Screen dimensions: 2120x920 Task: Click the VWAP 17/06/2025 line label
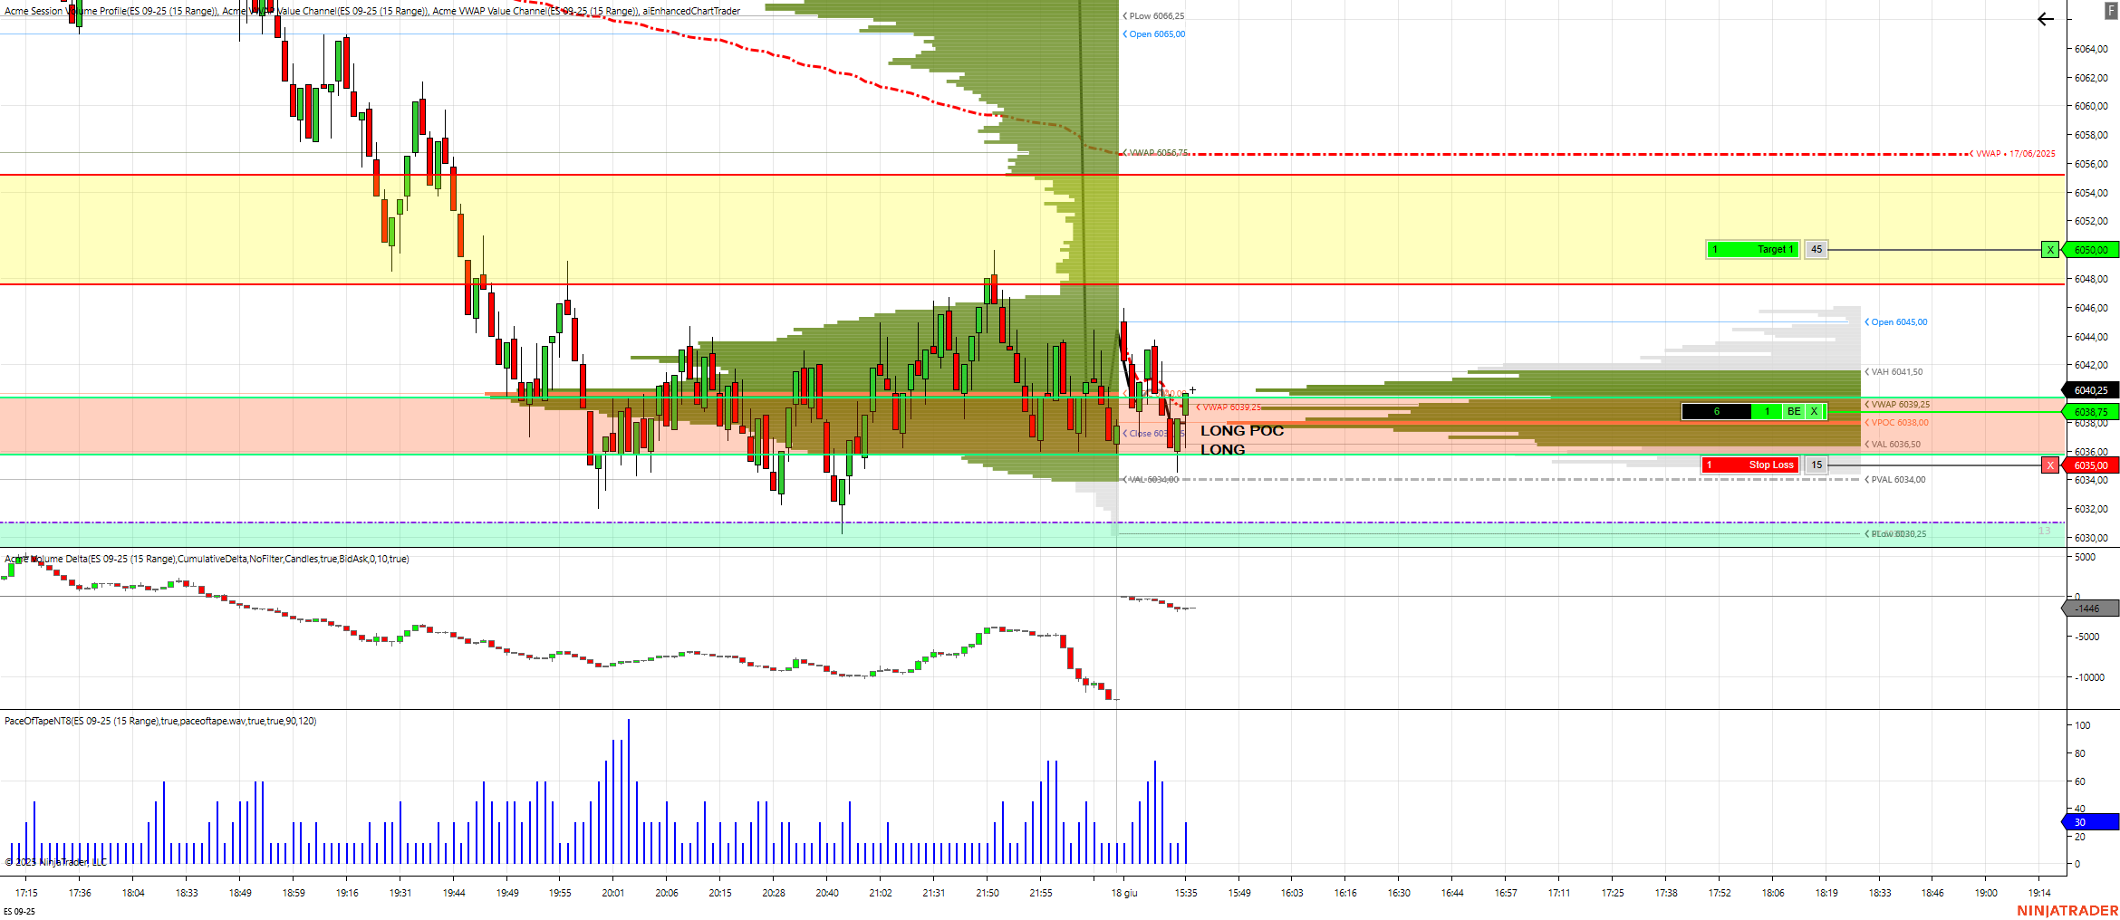click(2014, 154)
